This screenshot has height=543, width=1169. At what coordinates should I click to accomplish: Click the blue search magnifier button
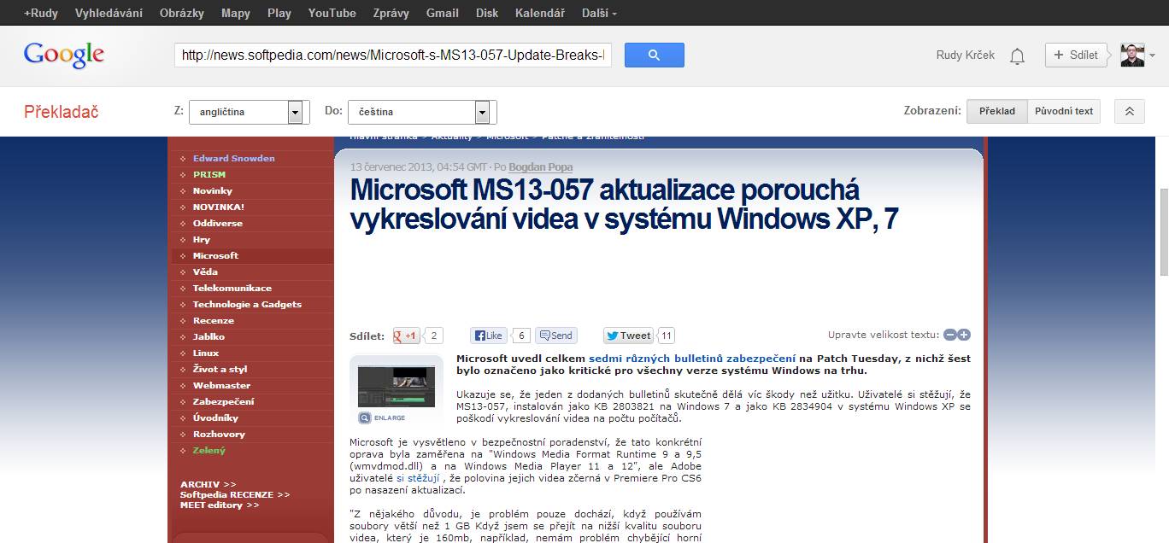pyautogui.click(x=654, y=55)
